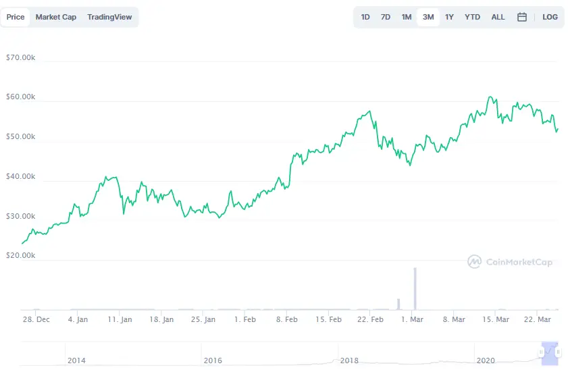Screen dimensions: 568x374
Task: Click the 11. Jan date label
Action: tap(120, 319)
